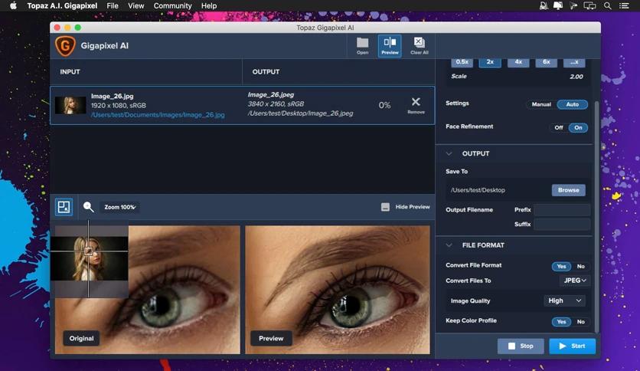
Task: Click the display mirroring menu bar icon
Action: click(589, 5)
